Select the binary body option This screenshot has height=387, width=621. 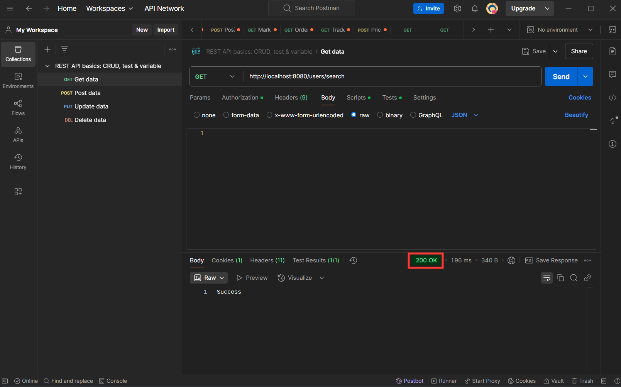click(380, 115)
